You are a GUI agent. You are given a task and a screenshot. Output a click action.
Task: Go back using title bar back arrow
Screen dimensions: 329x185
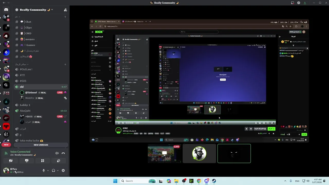click(x=4, y=3)
